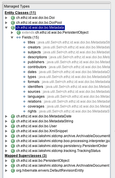Select the PersistentOrder entity class

point(62,146)
